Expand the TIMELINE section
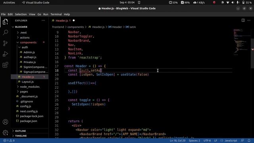 tap(21, 136)
